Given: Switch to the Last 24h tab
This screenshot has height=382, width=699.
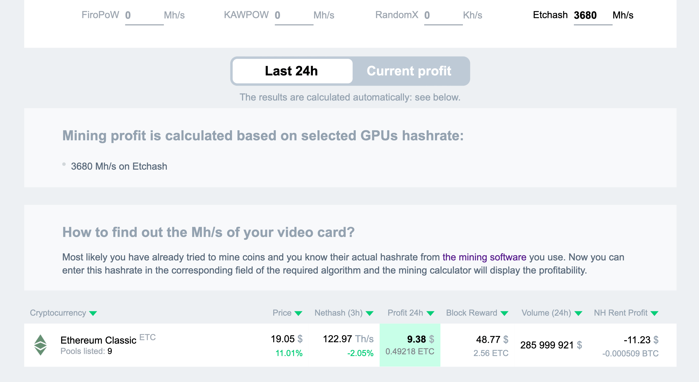Looking at the screenshot, I should [292, 71].
